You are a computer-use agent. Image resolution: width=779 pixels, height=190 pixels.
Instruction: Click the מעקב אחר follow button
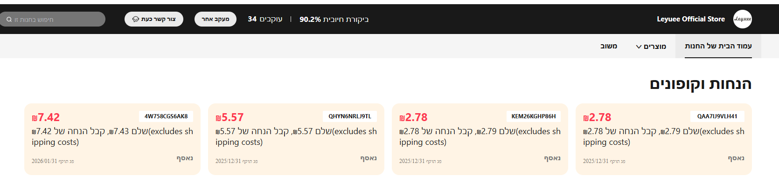(215, 19)
